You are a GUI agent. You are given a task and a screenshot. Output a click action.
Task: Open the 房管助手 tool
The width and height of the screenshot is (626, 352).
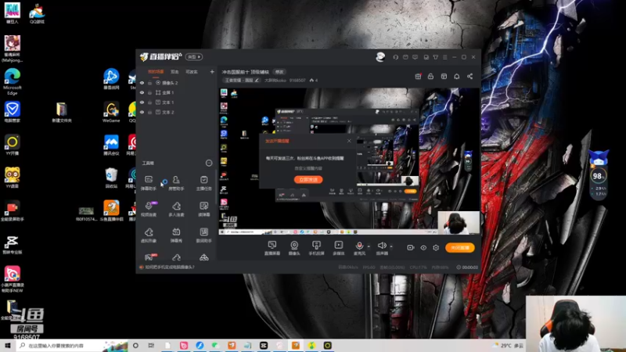(x=176, y=183)
